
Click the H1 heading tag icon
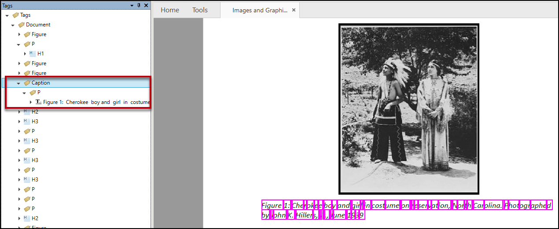click(33, 54)
